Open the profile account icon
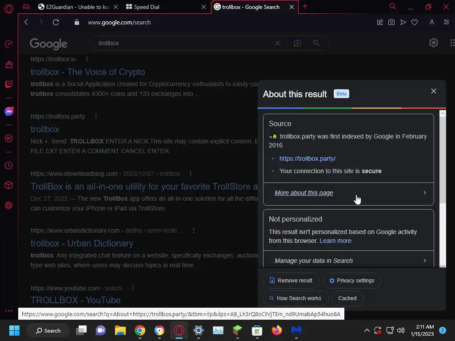 tap(432, 22)
